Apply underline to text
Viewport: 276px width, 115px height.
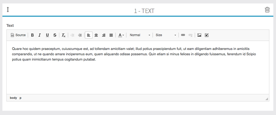[x=47, y=35]
